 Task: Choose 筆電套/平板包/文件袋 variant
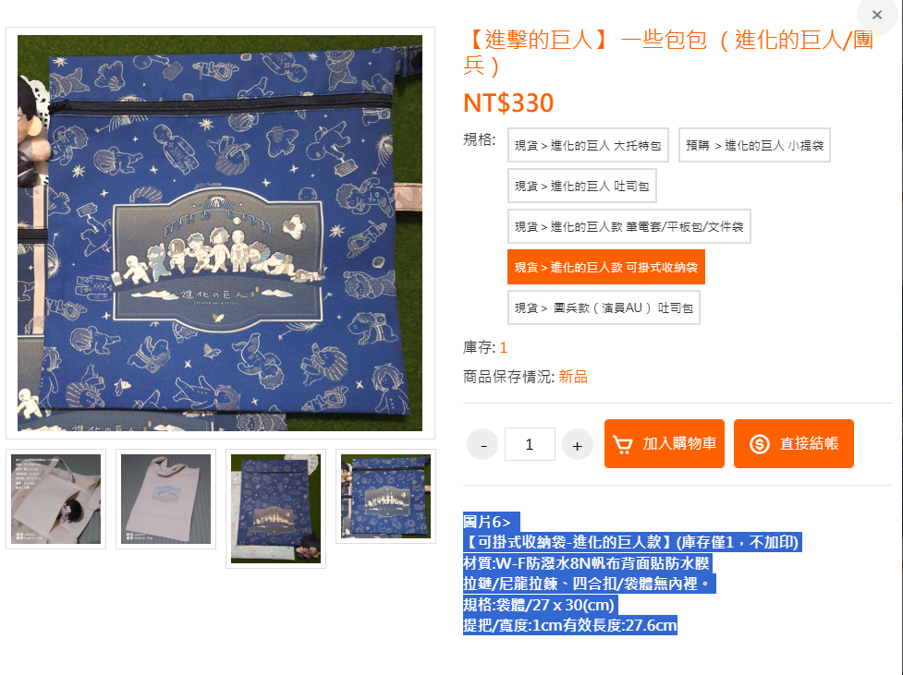pos(628,227)
